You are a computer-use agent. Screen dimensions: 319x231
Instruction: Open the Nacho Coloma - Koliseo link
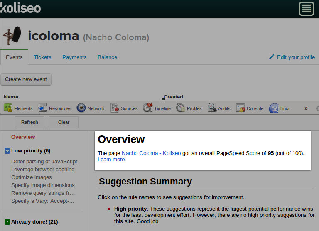tap(151, 153)
